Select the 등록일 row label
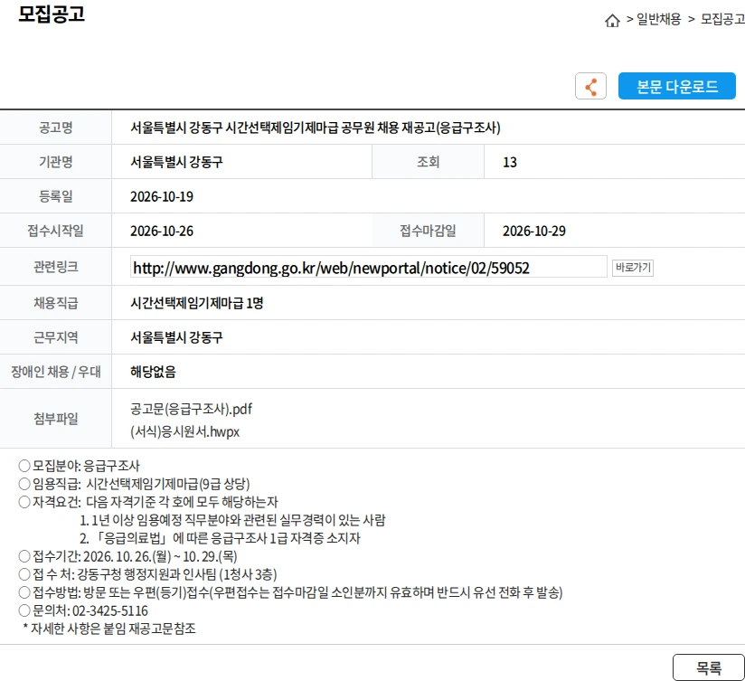This screenshot has width=745, height=681. (55, 196)
